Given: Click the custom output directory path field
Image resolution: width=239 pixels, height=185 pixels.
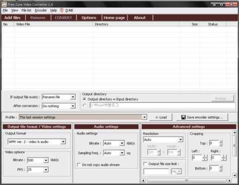Looking at the screenshot, I should 162,105.
